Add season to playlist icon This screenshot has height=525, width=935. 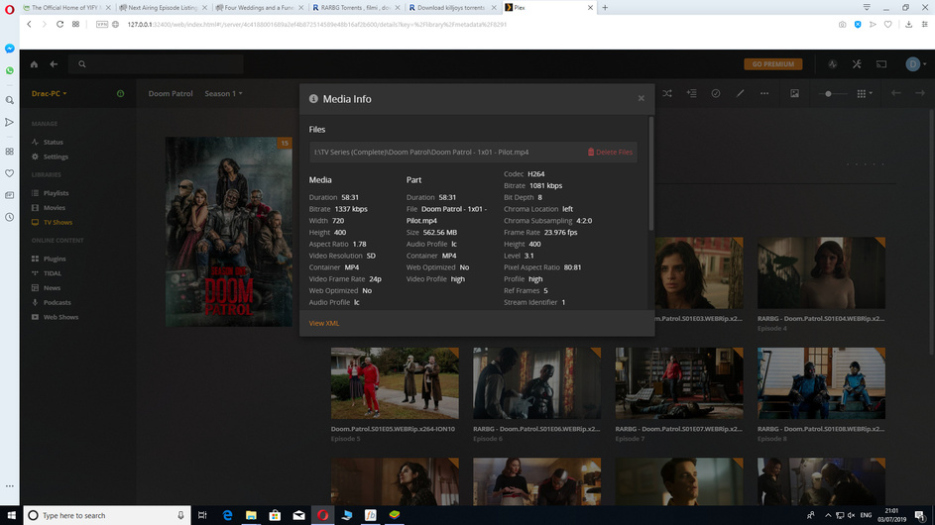(692, 93)
